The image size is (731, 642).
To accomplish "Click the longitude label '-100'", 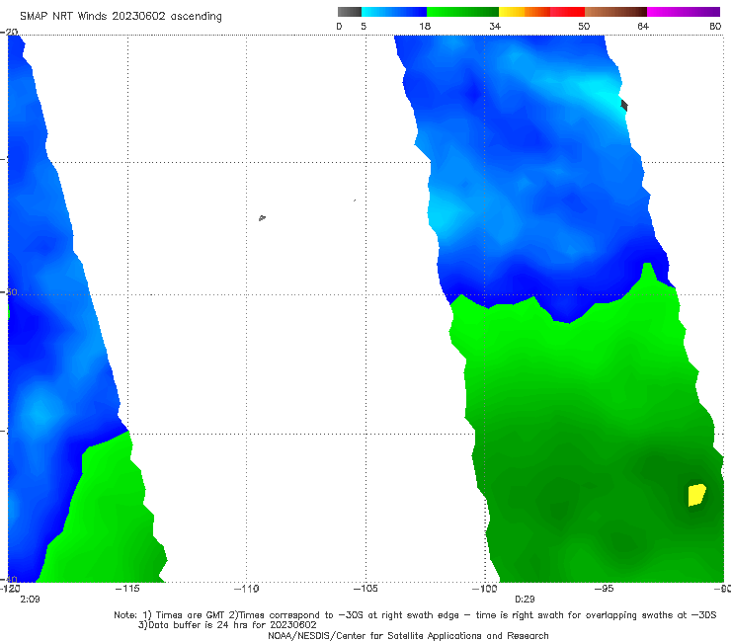I will coord(484,589).
